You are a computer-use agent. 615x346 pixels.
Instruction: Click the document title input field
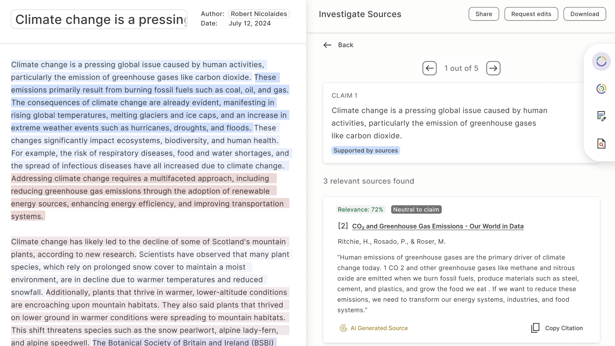point(99,19)
